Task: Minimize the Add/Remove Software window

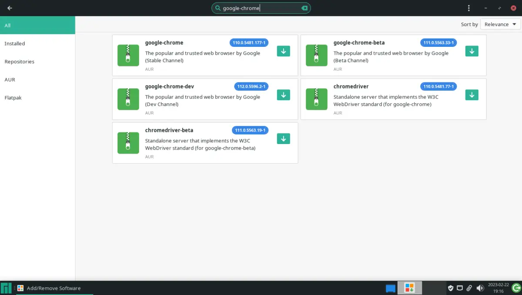Action: 485,8
